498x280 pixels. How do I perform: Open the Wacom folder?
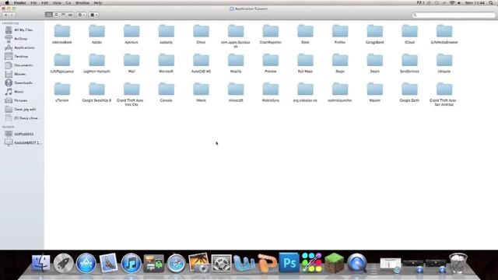coord(375,89)
